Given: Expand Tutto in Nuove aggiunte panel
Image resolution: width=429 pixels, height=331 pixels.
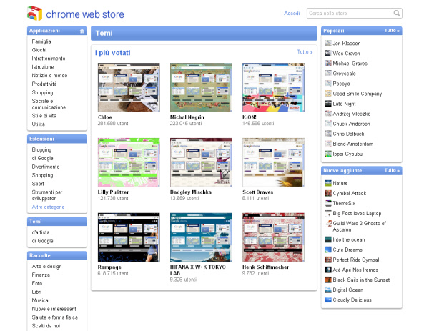Looking at the screenshot, I should pyautogui.click(x=392, y=171).
